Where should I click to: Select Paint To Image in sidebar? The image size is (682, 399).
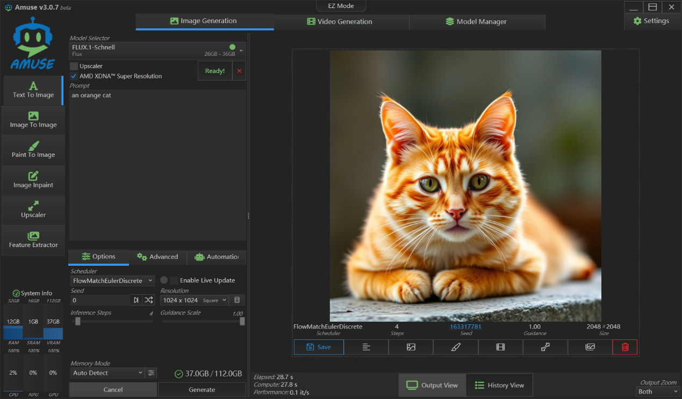(33, 150)
